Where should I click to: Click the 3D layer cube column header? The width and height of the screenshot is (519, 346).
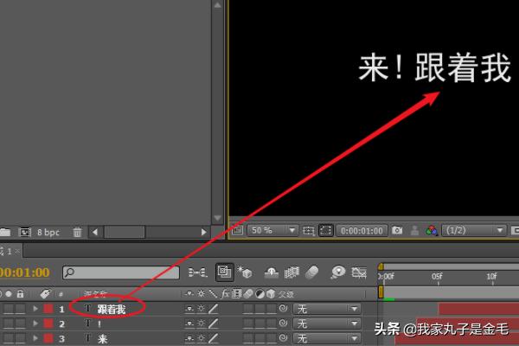[271, 294]
